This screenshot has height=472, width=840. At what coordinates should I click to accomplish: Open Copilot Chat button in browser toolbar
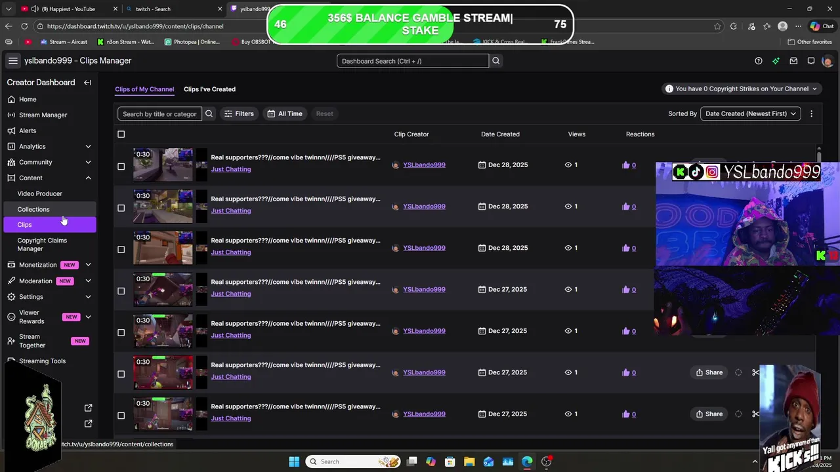pos(822,26)
